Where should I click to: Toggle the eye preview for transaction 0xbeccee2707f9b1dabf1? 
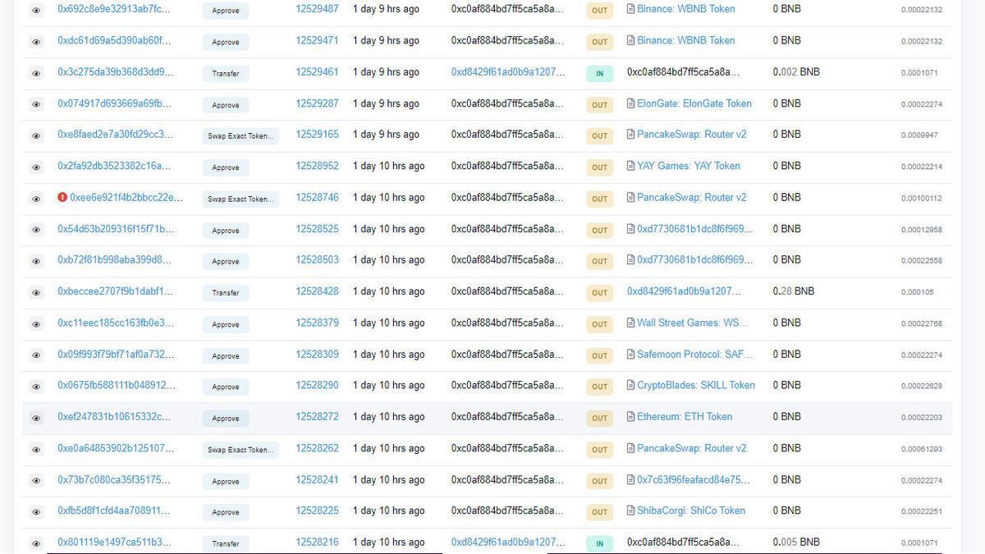[36, 293]
